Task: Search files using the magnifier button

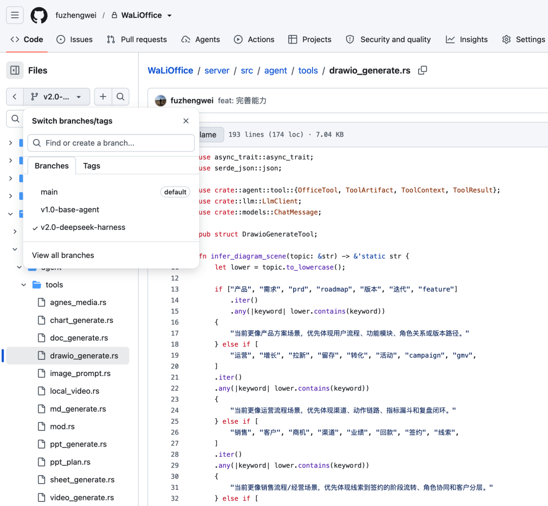Action: 121,96
